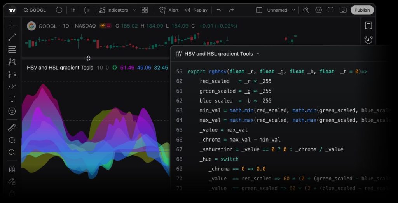Expand the HSV and HSL gradient Tools script menu

pos(258,54)
